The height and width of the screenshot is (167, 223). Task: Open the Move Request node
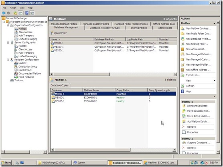(26, 77)
